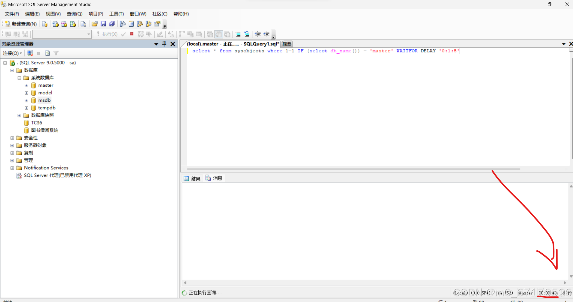The height and width of the screenshot is (302, 573).
Task: Click the Object Explorer filter icon
Action: coord(56,53)
